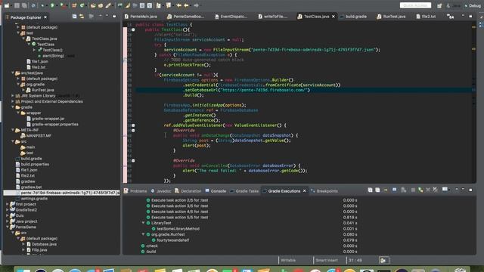Select testSomeLibraryMethod in Gradle Executions
484x272 pixels.
coord(178,229)
